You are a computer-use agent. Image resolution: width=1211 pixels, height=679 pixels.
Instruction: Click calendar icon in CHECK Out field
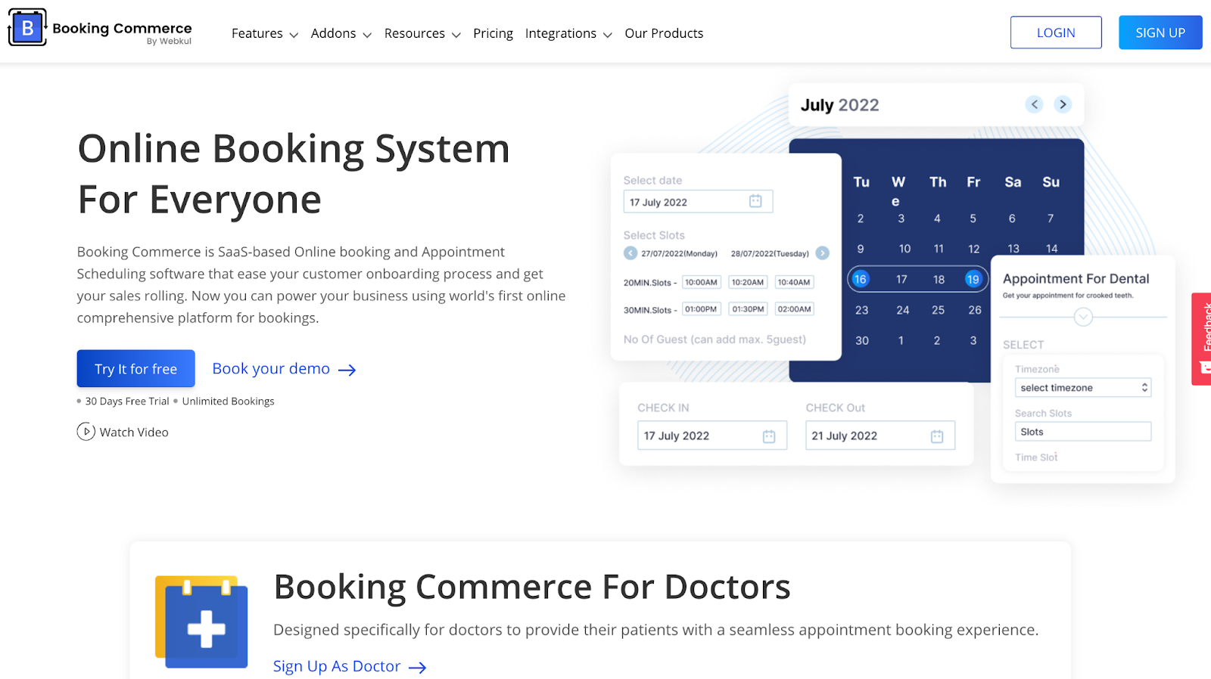pyautogui.click(x=937, y=436)
